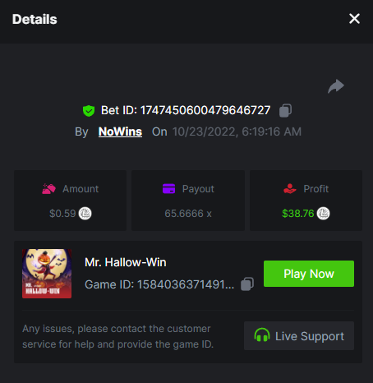Share this bet via arrow icon
The height and width of the screenshot is (383, 373).
(336, 86)
